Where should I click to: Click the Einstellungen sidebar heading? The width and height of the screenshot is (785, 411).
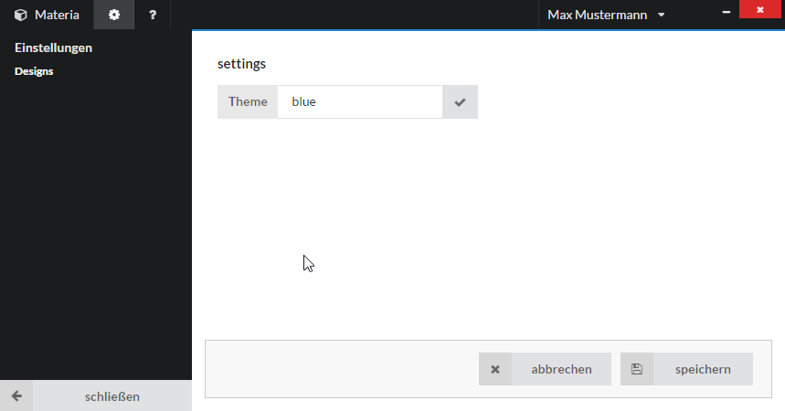[x=53, y=47]
